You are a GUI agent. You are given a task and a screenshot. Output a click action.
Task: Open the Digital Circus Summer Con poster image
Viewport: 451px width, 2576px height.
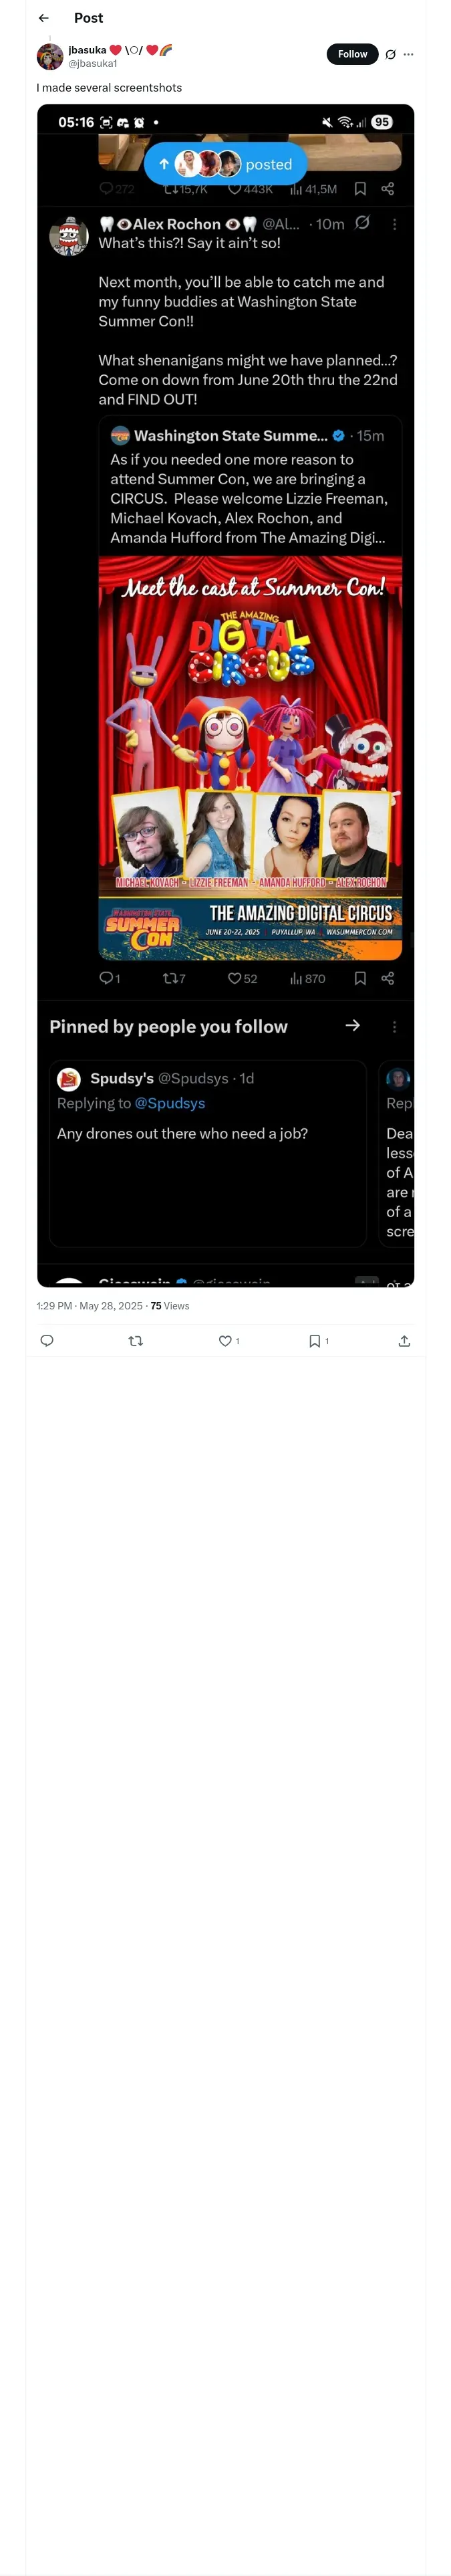coord(250,758)
